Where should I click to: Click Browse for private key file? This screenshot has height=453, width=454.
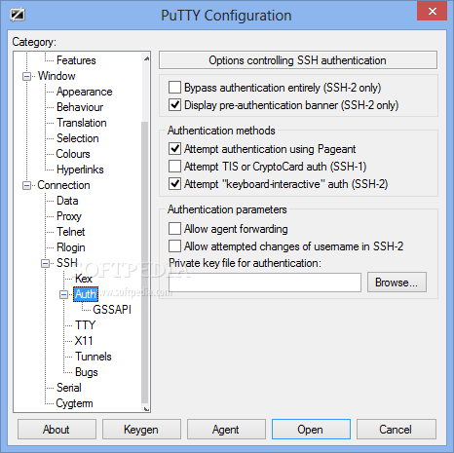(397, 283)
